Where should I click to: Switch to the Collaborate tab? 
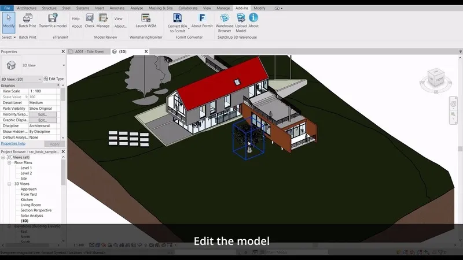(x=188, y=8)
